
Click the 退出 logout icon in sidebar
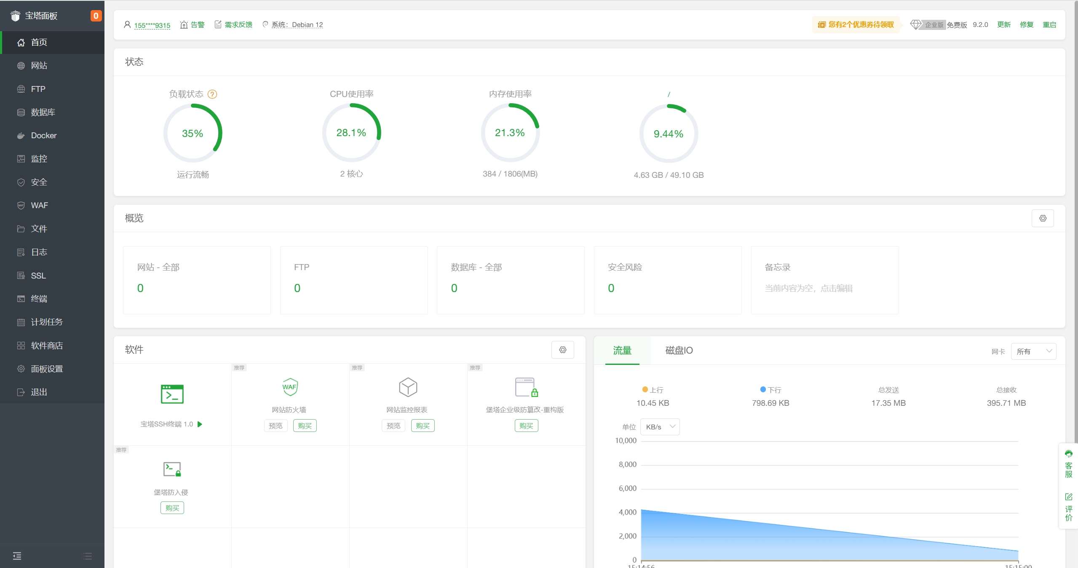click(21, 392)
